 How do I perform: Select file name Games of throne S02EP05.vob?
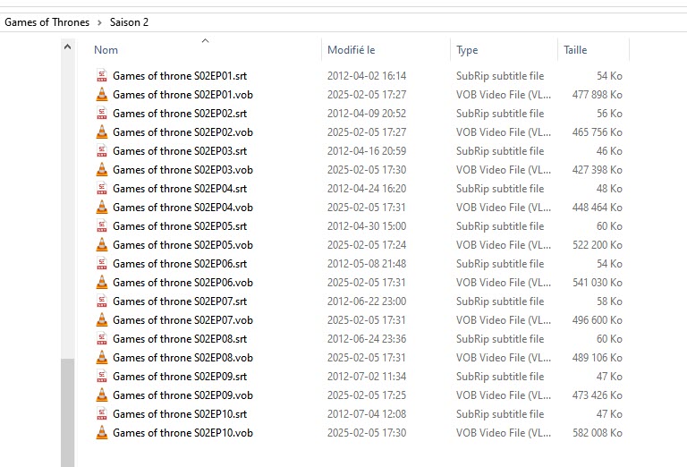pos(182,245)
